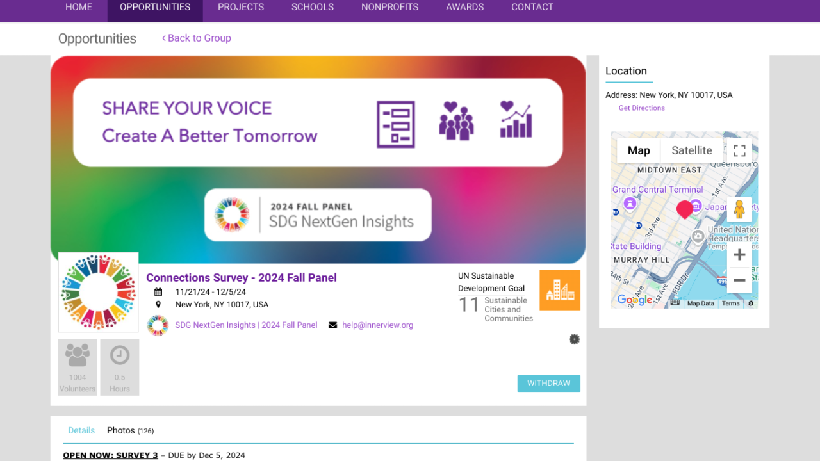820x461 pixels.
Task: Click the location pin icon by address
Action: [158, 305]
